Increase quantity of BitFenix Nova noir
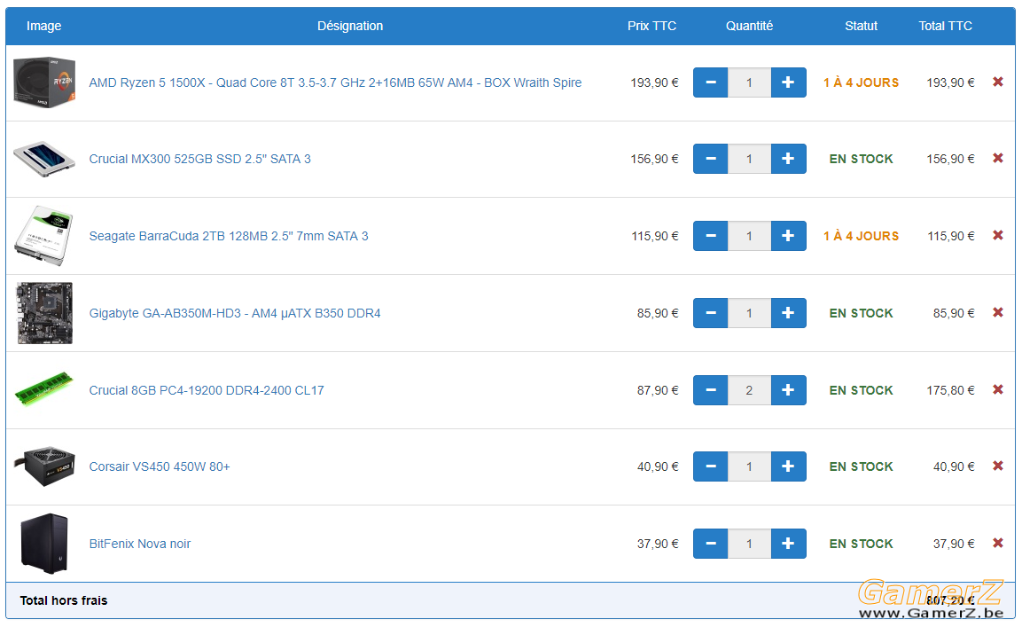Image resolution: width=1022 pixels, height=627 pixels. point(788,544)
